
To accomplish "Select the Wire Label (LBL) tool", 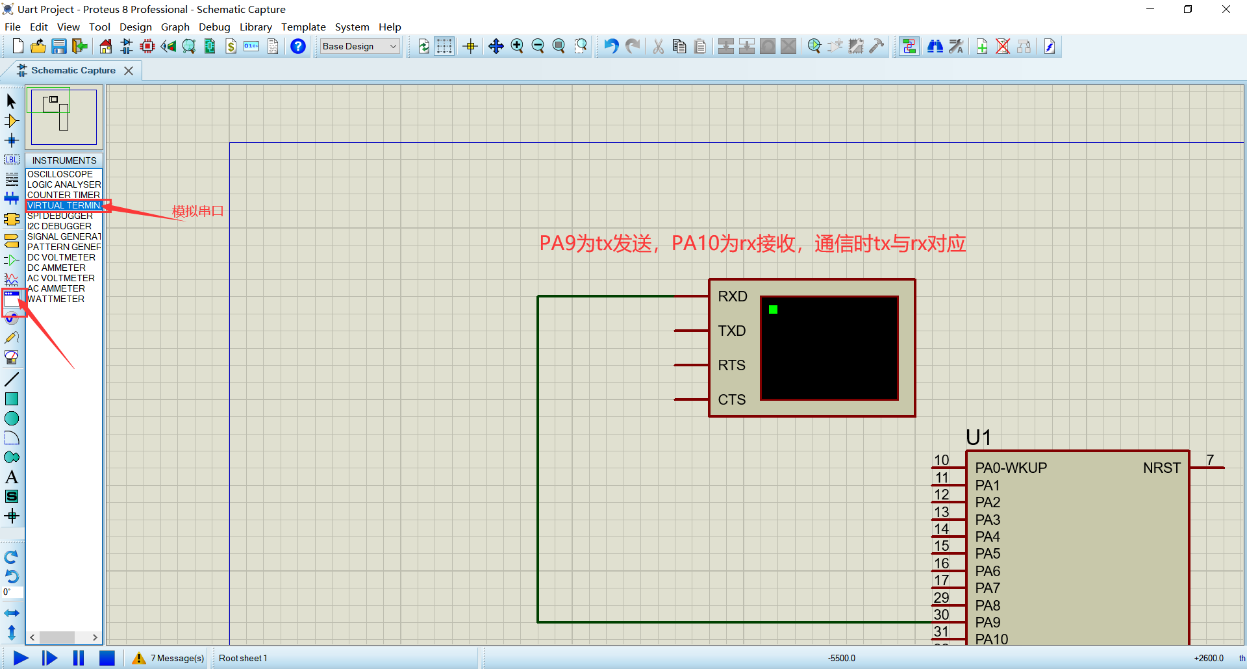I will [x=12, y=160].
